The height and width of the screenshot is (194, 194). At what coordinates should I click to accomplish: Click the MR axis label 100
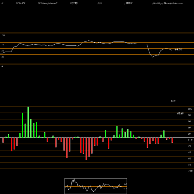[190, 109]
